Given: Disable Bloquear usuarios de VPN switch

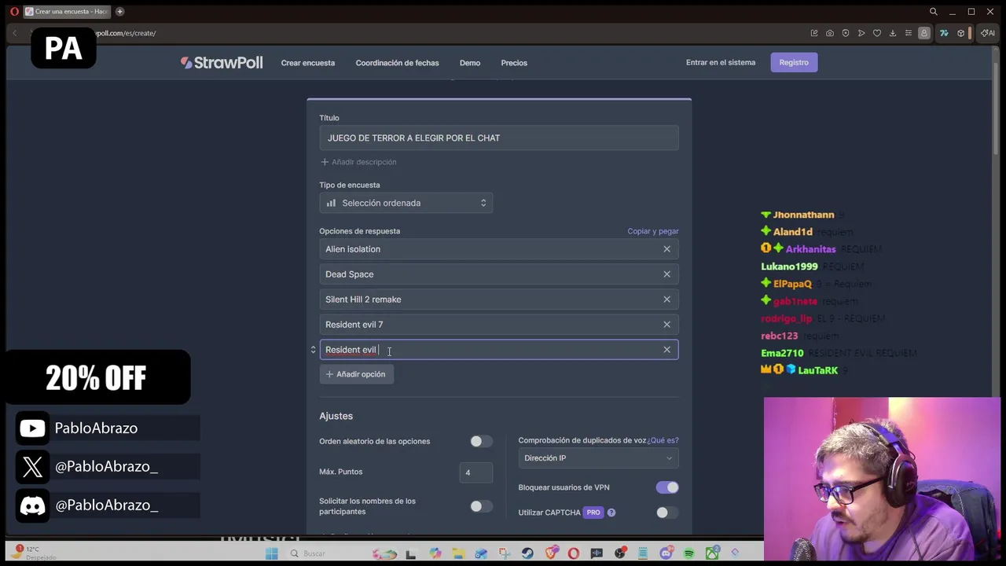Looking at the screenshot, I should (x=667, y=488).
